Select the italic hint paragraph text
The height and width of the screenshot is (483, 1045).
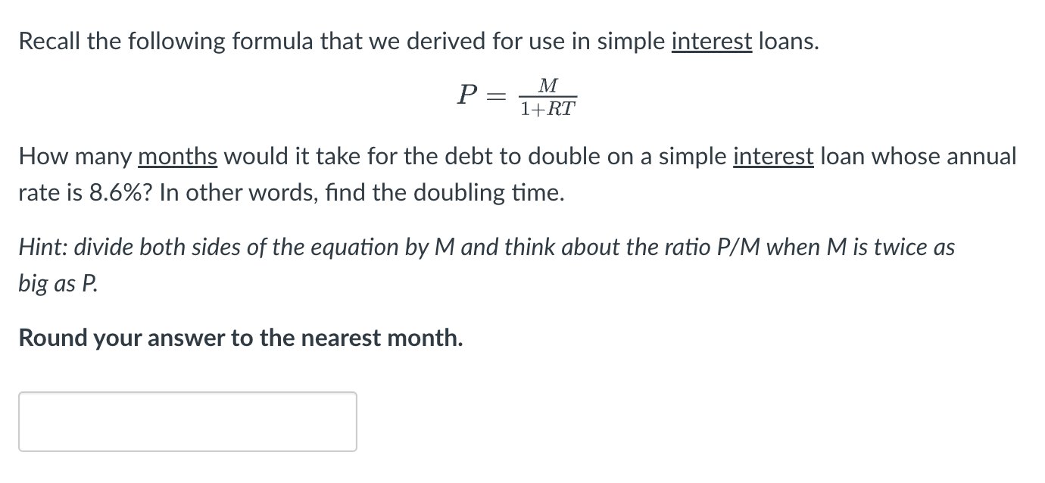485,247
